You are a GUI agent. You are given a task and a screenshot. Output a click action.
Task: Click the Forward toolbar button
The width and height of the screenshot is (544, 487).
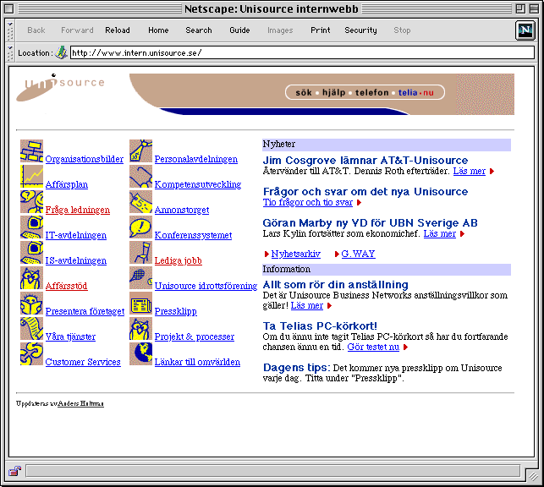coord(77,30)
